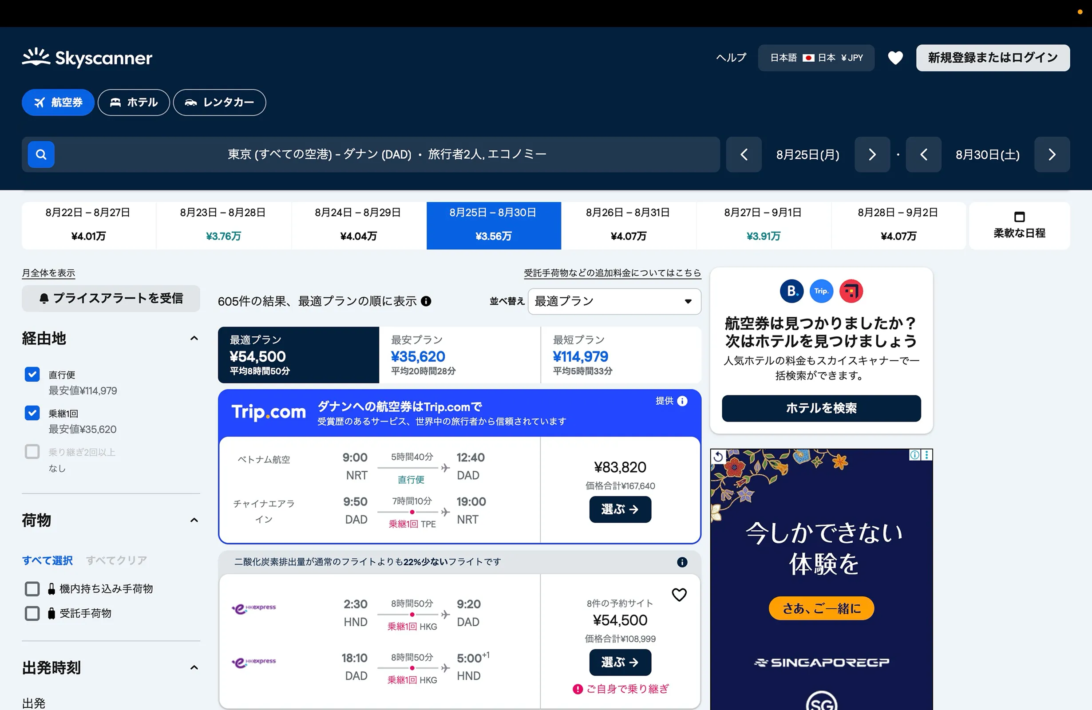Open saved items via the heart icon

tap(895, 58)
